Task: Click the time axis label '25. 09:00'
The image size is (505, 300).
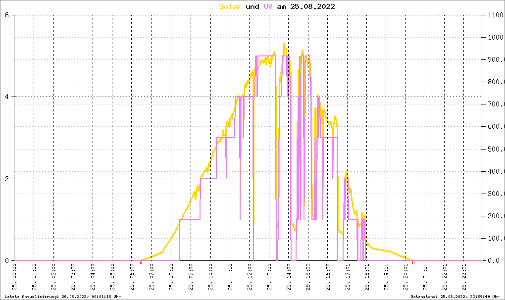Action: click(191, 277)
